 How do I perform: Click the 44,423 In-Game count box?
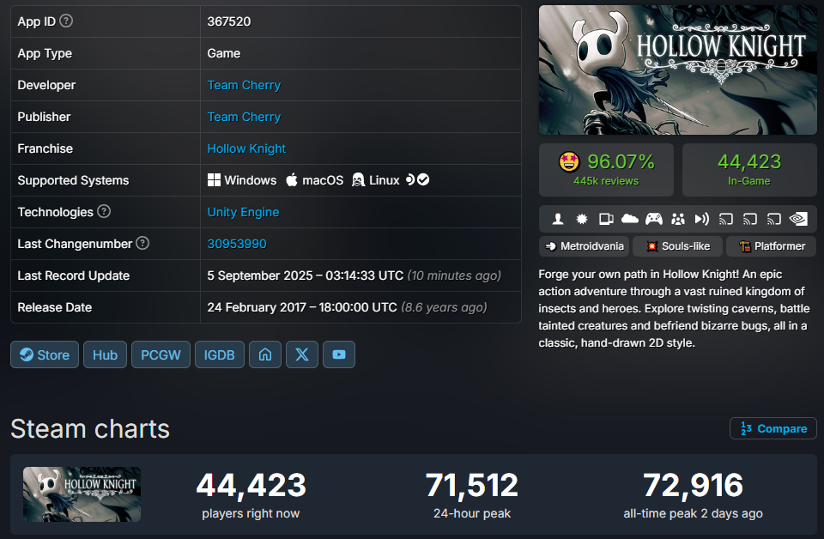tap(749, 170)
